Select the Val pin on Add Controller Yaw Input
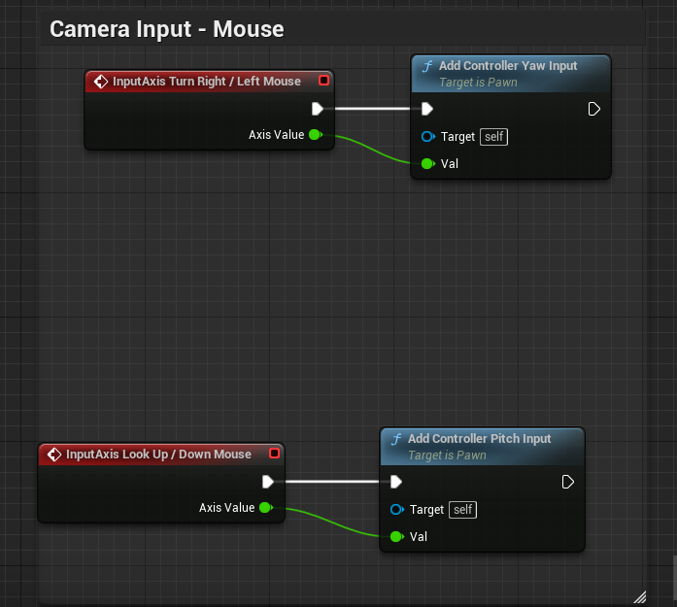The height and width of the screenshot is (607, 677). point(427,163)
